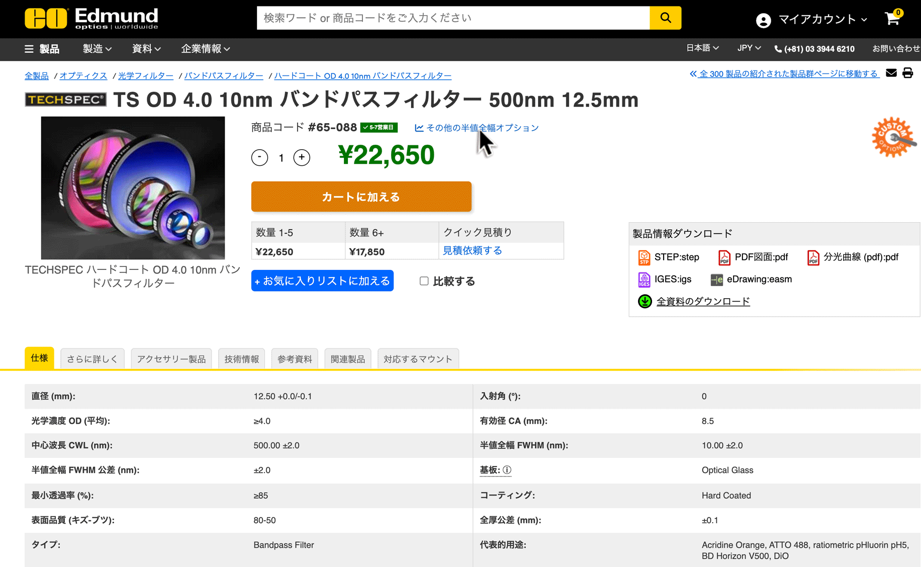Image resolution: width=921 pixels, height=567 pixels.
Task: Click the カートに加える button
Action: (361, 197)
